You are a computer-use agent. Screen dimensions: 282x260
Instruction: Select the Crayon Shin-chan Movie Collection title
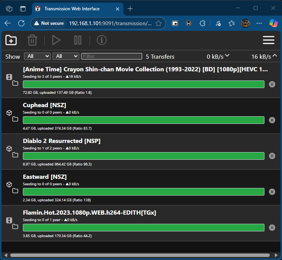[145, 69]
